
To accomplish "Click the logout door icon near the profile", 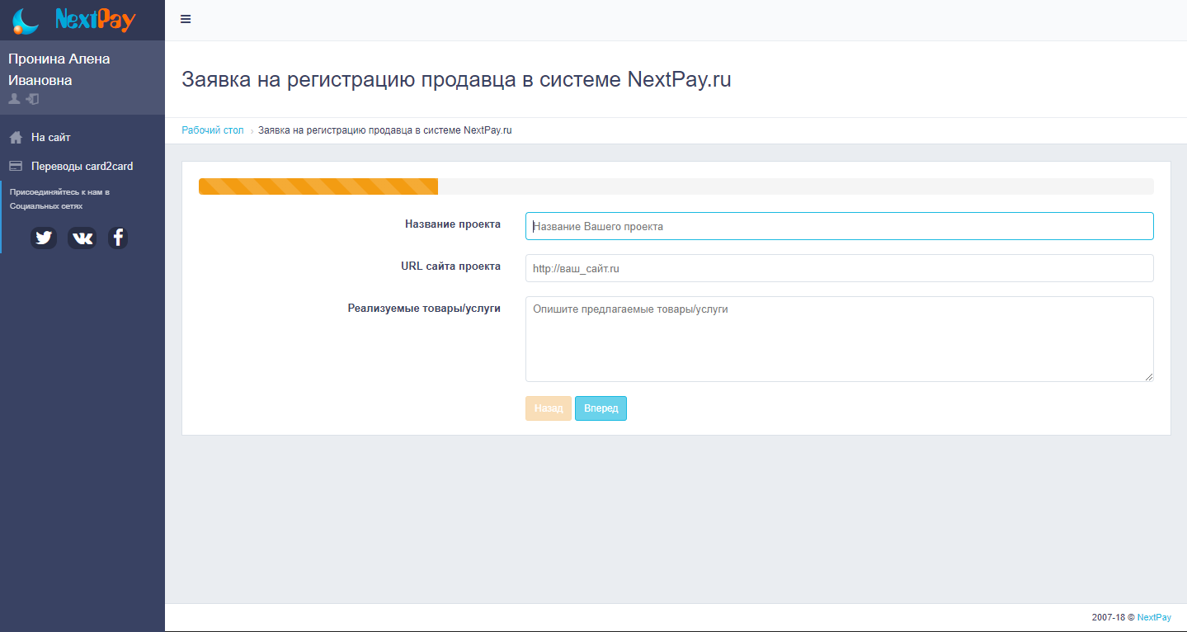I will click(31, 98).
